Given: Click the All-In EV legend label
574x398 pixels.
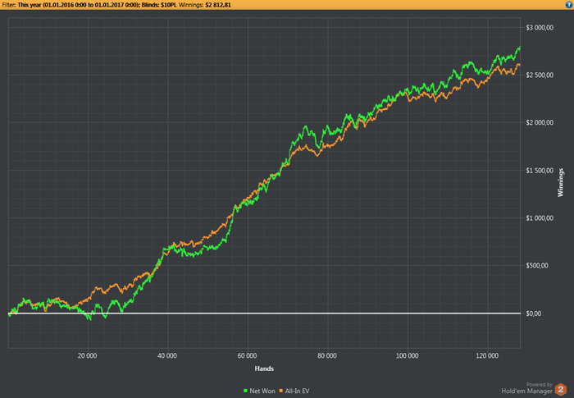Looking at the screenshot, I should tap(297, 391).
